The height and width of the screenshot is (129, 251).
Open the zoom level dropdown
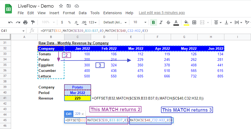tap(48, 22)
